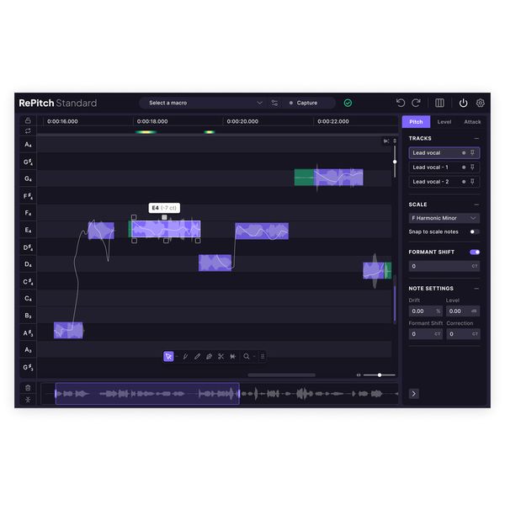
Task: Open the F Harmonic Minor scale dropdown
Action: pyautogui.click(x=444, y=218)
